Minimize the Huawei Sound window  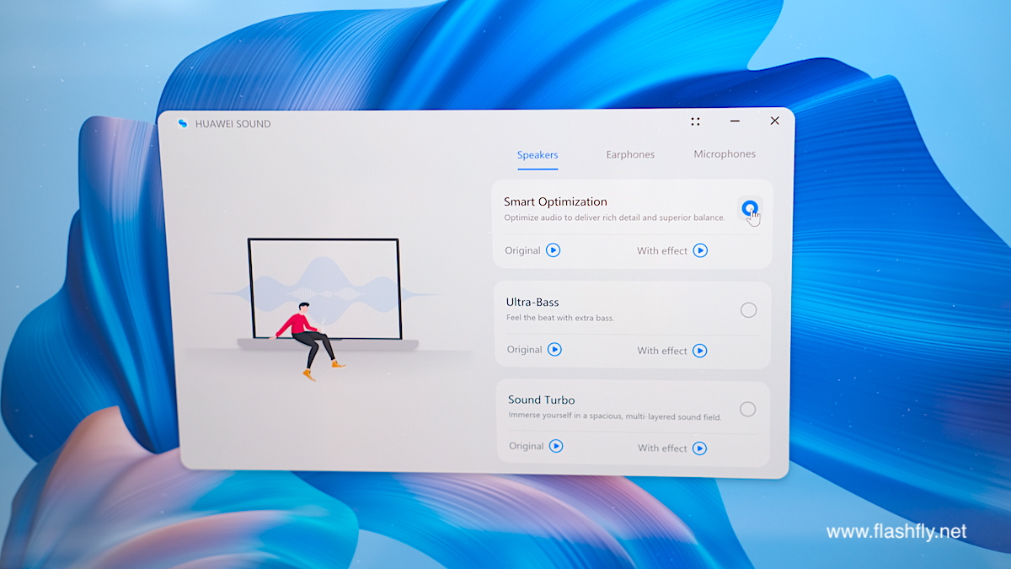[x=735, y=121]
